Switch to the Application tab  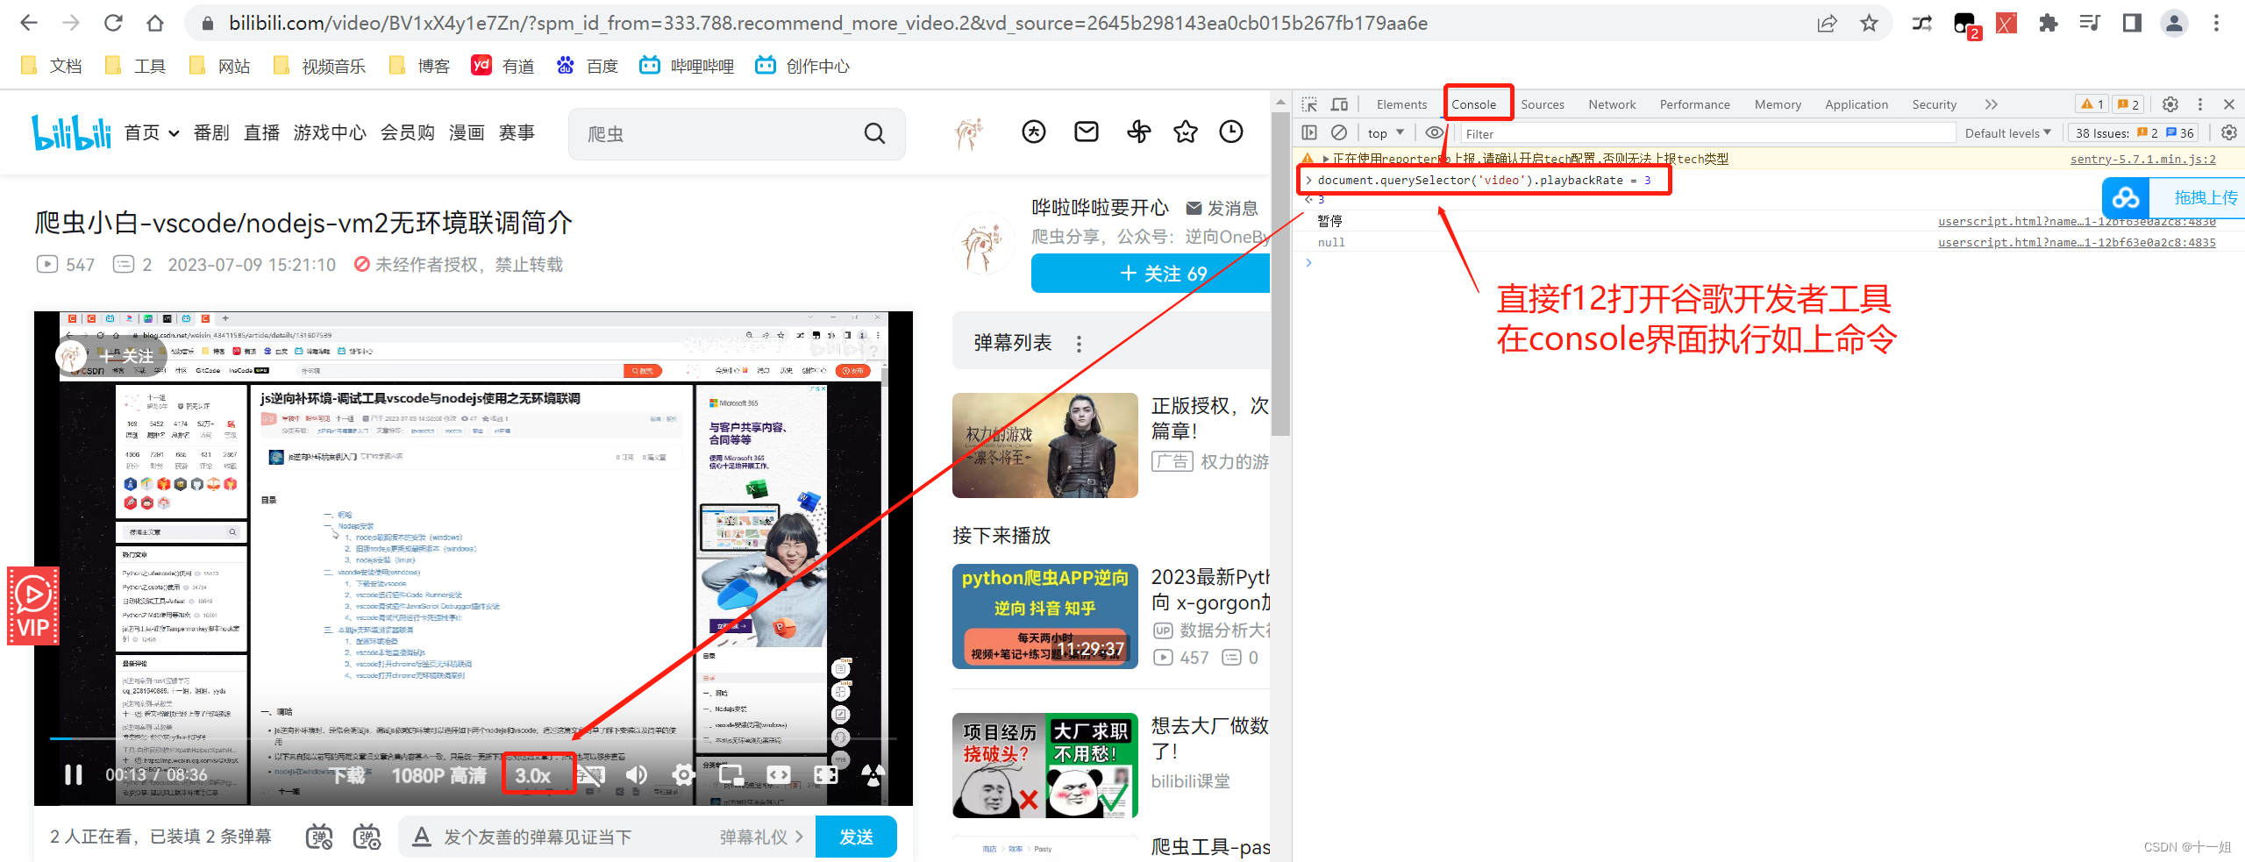1857,104
